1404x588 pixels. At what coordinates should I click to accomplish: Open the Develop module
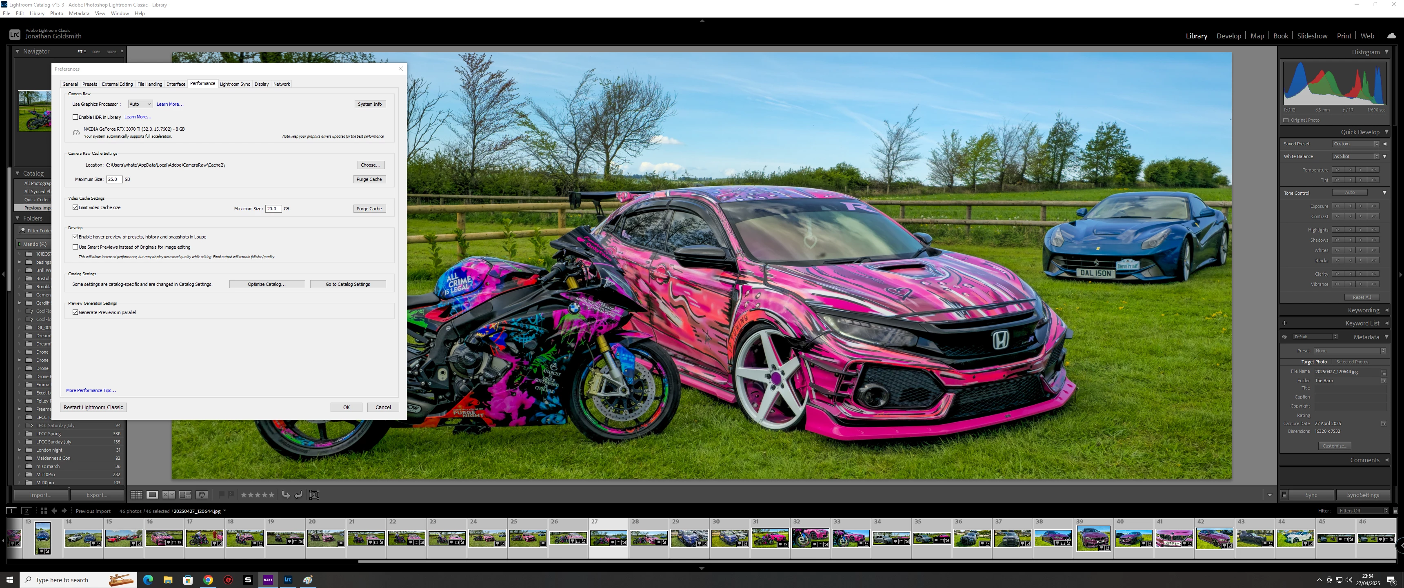1228,36
